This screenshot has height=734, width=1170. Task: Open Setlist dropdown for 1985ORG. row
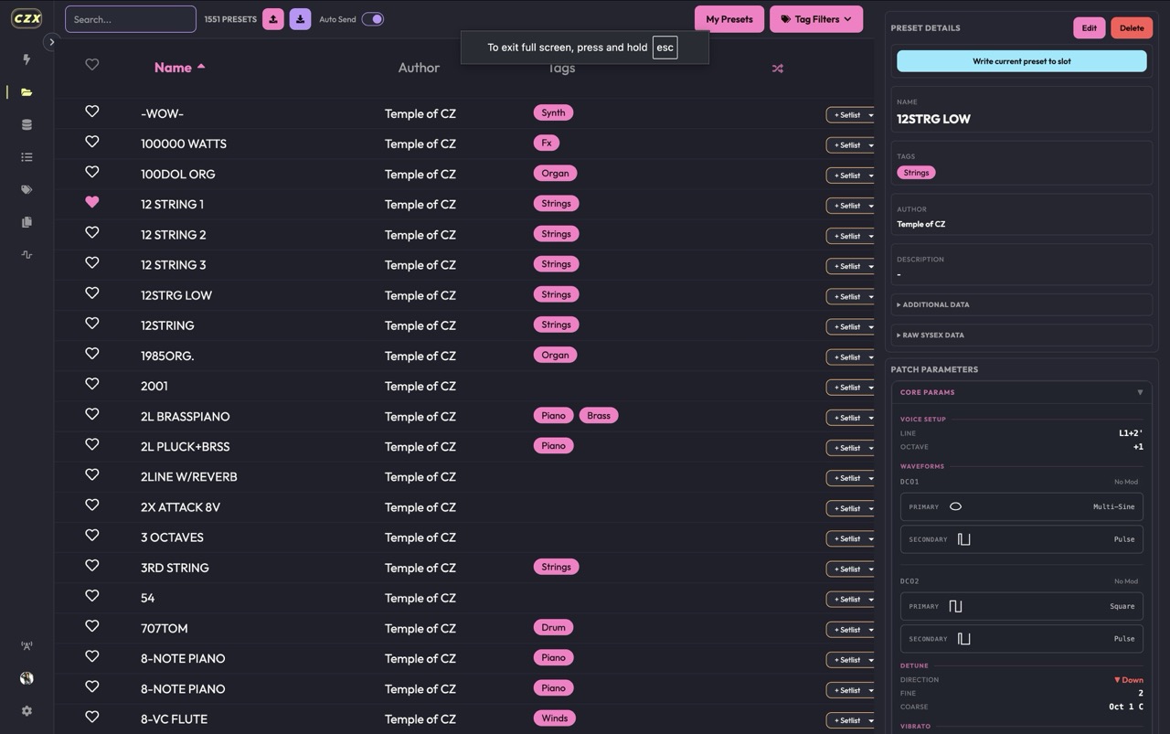(871, 357)
